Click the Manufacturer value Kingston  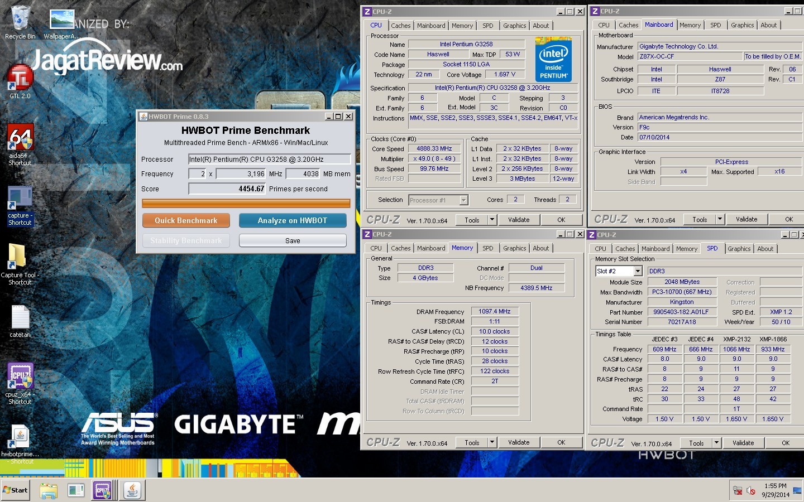click(x=682, y=302)
